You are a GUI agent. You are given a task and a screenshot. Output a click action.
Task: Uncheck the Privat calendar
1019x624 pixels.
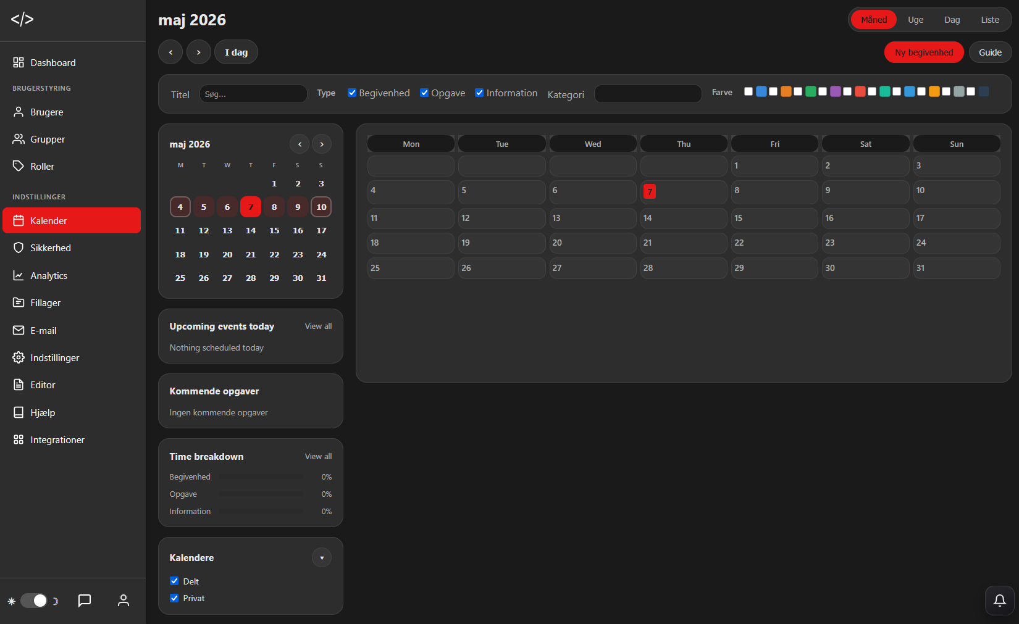(x=174, y=597)
